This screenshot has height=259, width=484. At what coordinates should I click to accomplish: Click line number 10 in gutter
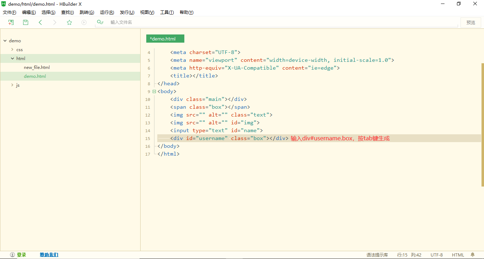point(148,99)
